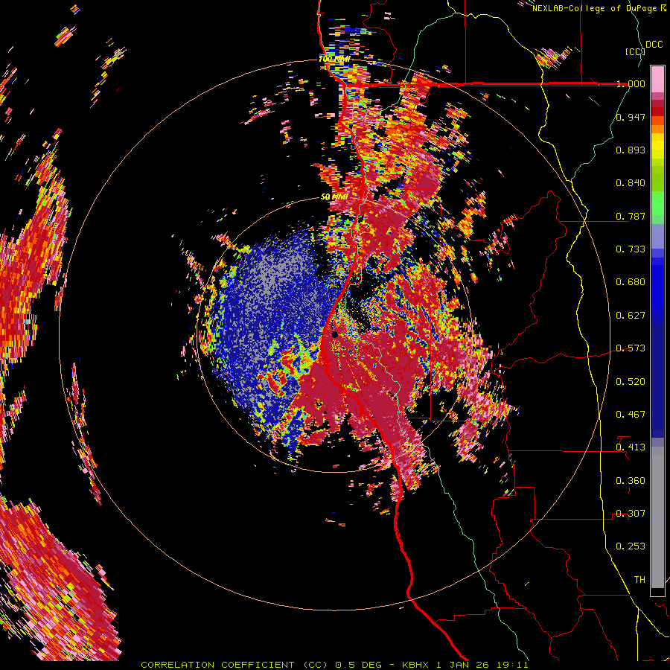The width and height of the screenshot is (670, 670).
Task: Select the 0.627 scale label
Action: (631, 316)
